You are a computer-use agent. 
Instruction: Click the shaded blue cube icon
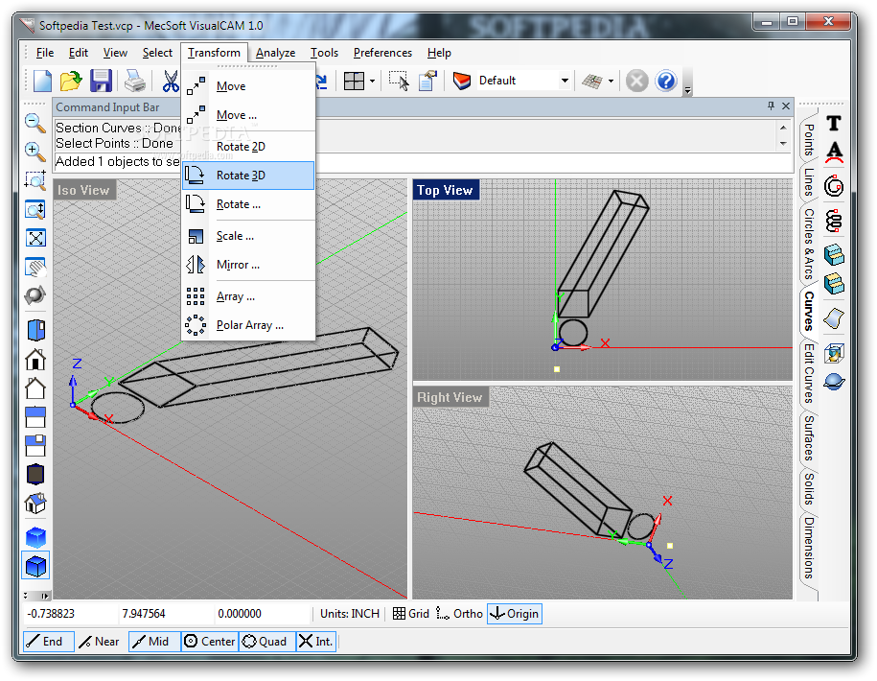(x=35, y=538)
